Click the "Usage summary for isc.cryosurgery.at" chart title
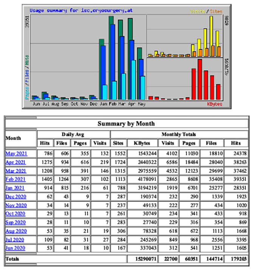The image size is (255, 271). pyautogui.click(x=81, y=10)
